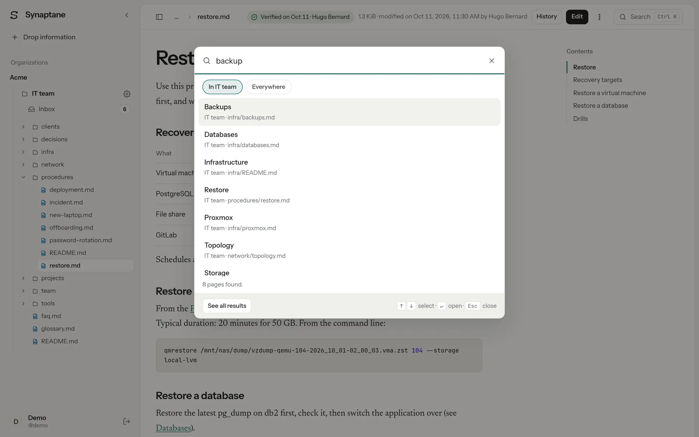Screen dimensions: 699x437
Task: Click the header Search Ctrl K box
Action: point(648,17)
